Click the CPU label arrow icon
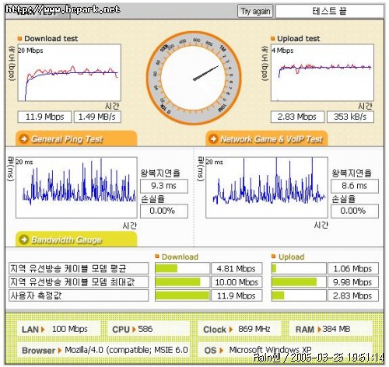Screen dimensions: 389x367 tap(134, 330)
